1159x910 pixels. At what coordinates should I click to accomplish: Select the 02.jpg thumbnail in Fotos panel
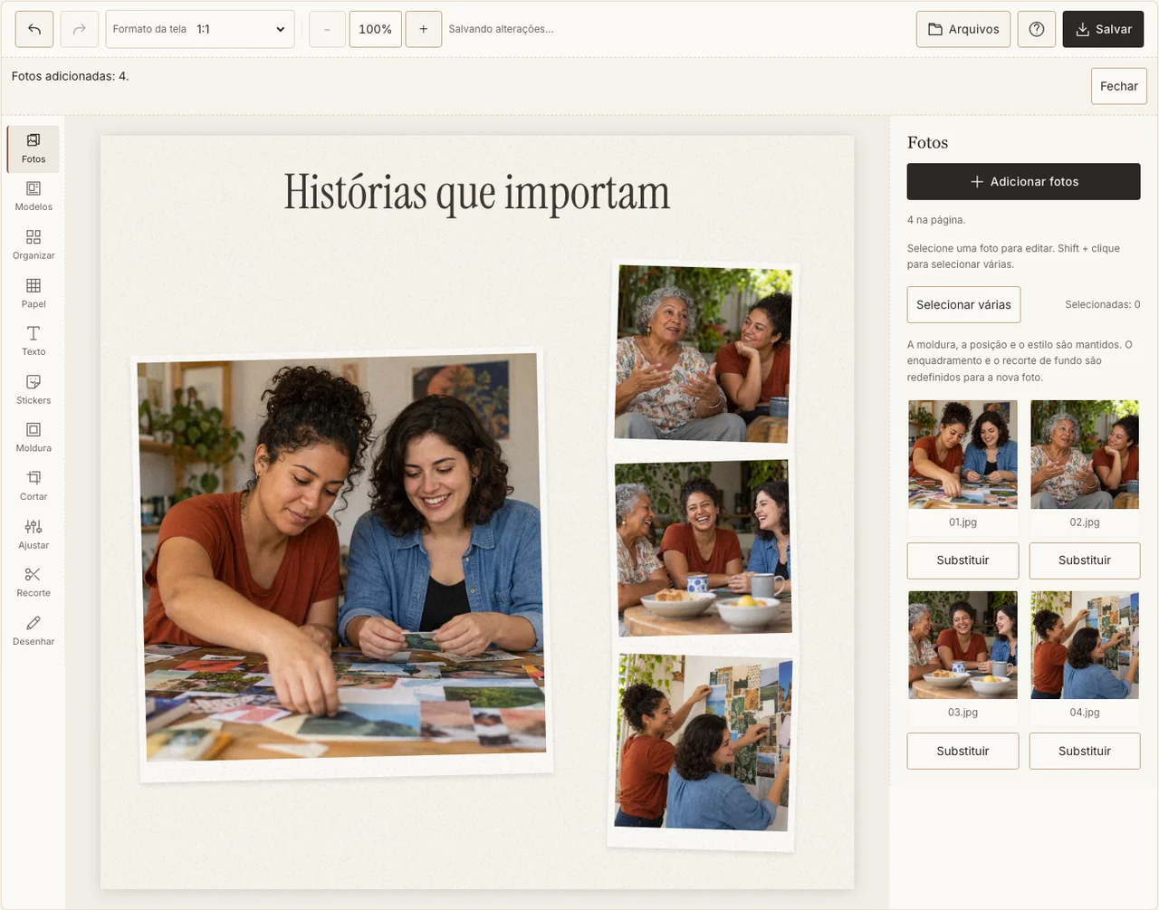pyautogui.click(x=1085, y=455)
